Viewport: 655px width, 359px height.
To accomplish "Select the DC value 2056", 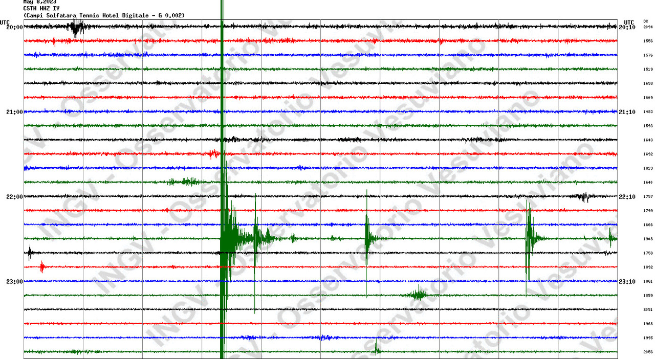I will click(x=648, y=352).
